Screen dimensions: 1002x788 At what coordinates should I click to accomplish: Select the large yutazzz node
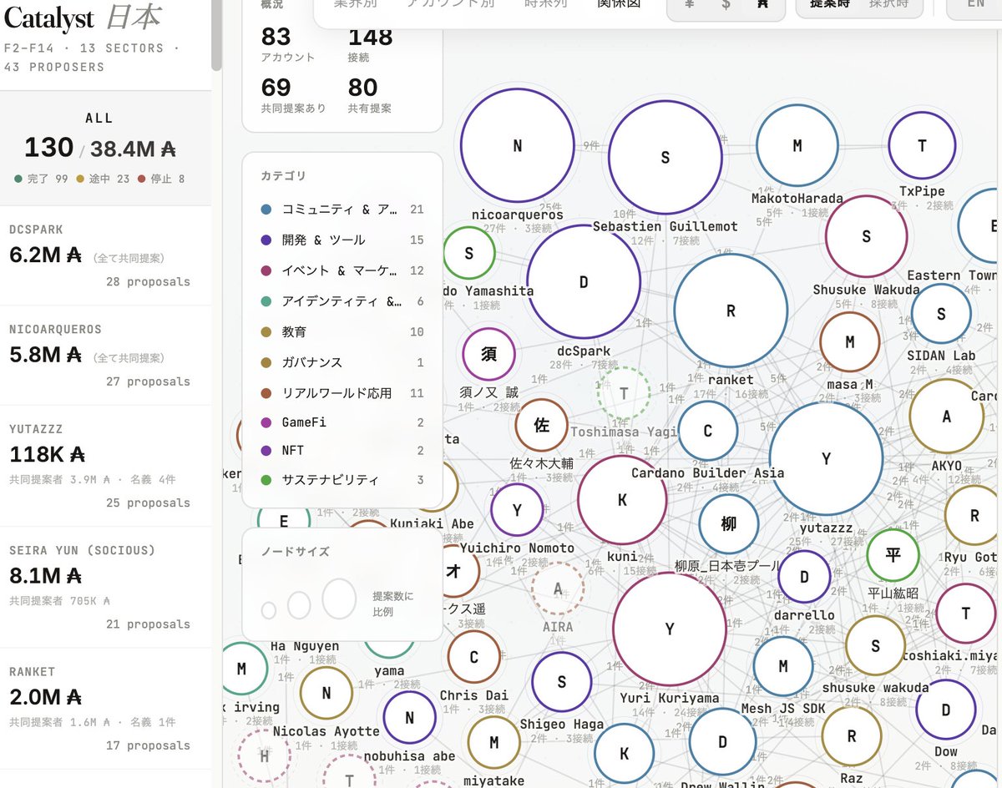coord(826,458)
